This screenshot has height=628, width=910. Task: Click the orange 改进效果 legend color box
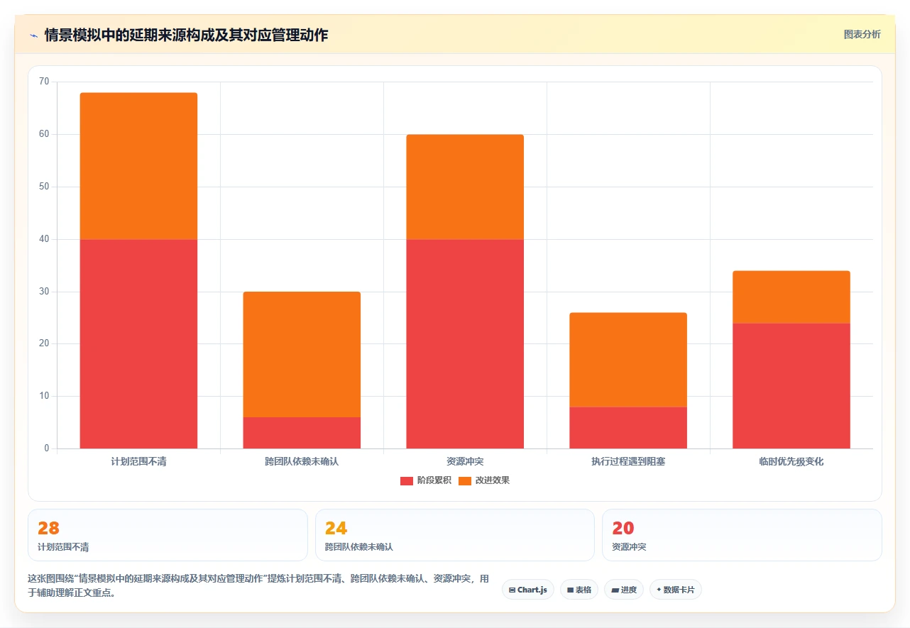pos(465,480)
